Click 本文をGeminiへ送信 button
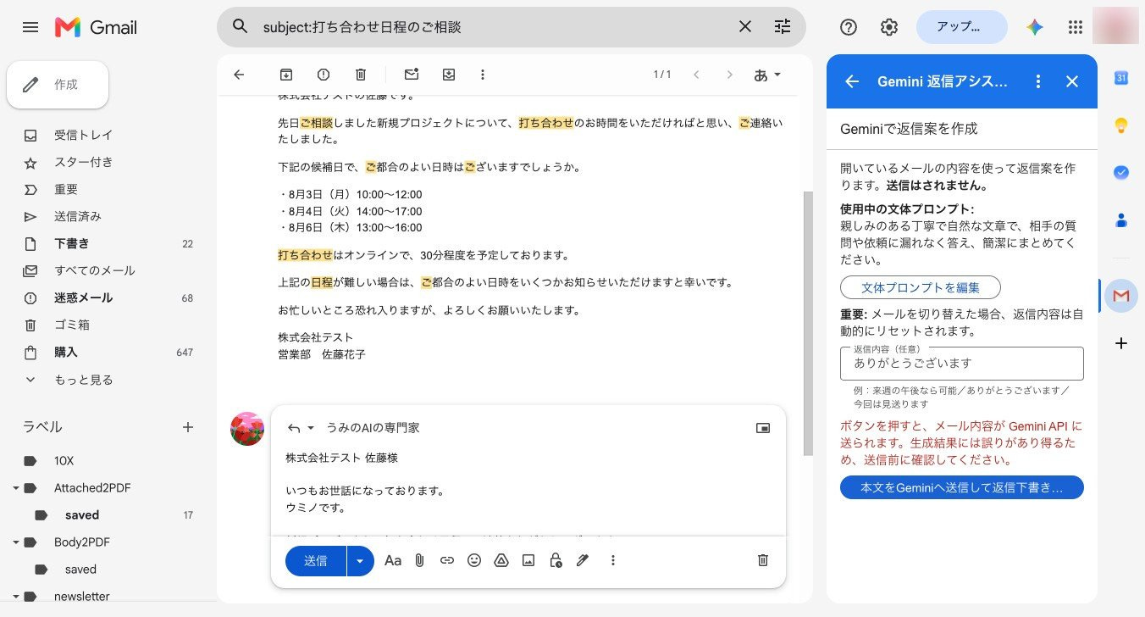The height and width of the screenshot is (617, 1145). coord(962,487)
